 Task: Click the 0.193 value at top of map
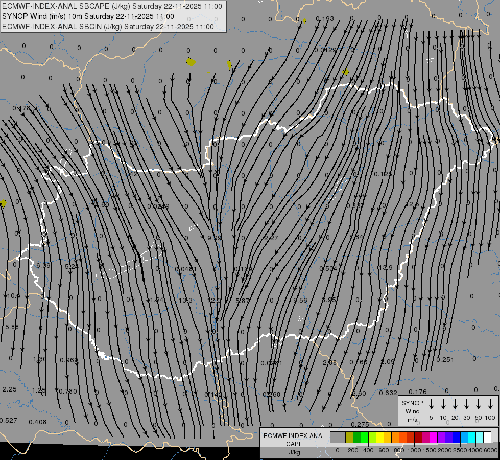[325, 19]
